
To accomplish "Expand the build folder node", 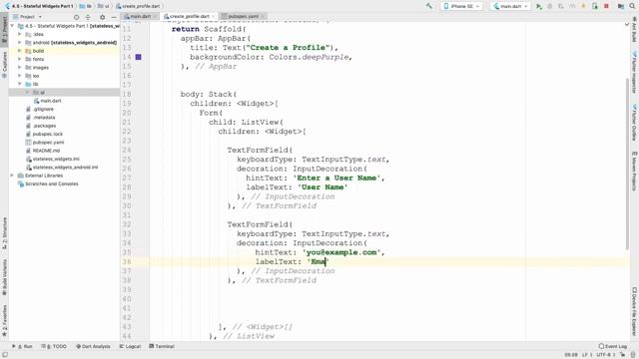I will pos(20,51).
